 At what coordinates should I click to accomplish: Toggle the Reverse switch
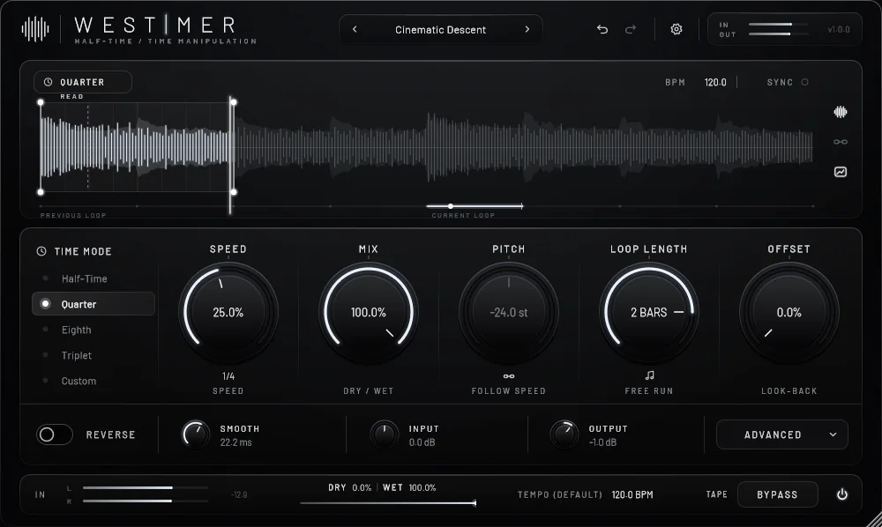click(x=55, y=434)
